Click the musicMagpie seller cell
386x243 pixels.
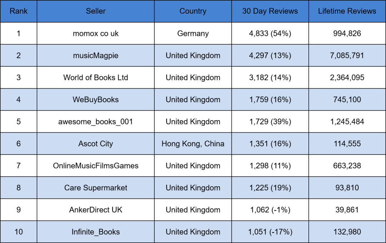(95, 55)
